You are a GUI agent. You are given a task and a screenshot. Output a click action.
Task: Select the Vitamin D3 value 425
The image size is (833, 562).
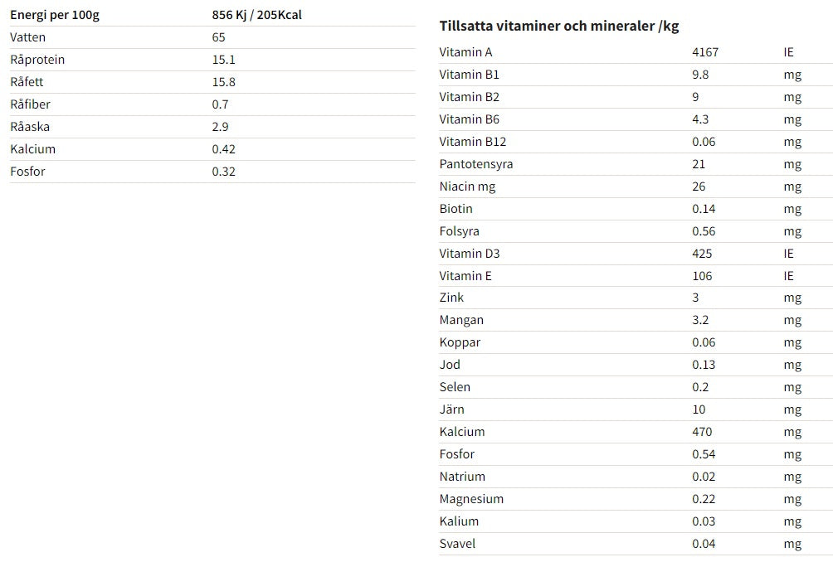coord(702,254)
